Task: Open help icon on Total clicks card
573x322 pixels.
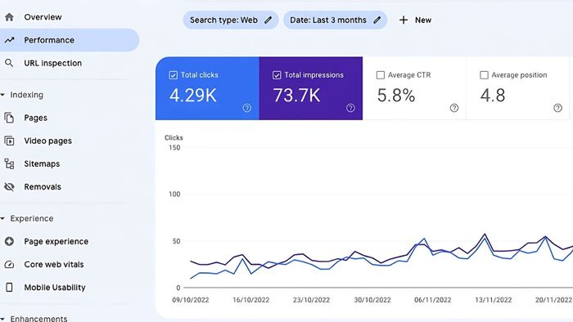Action: click(247, 108)
